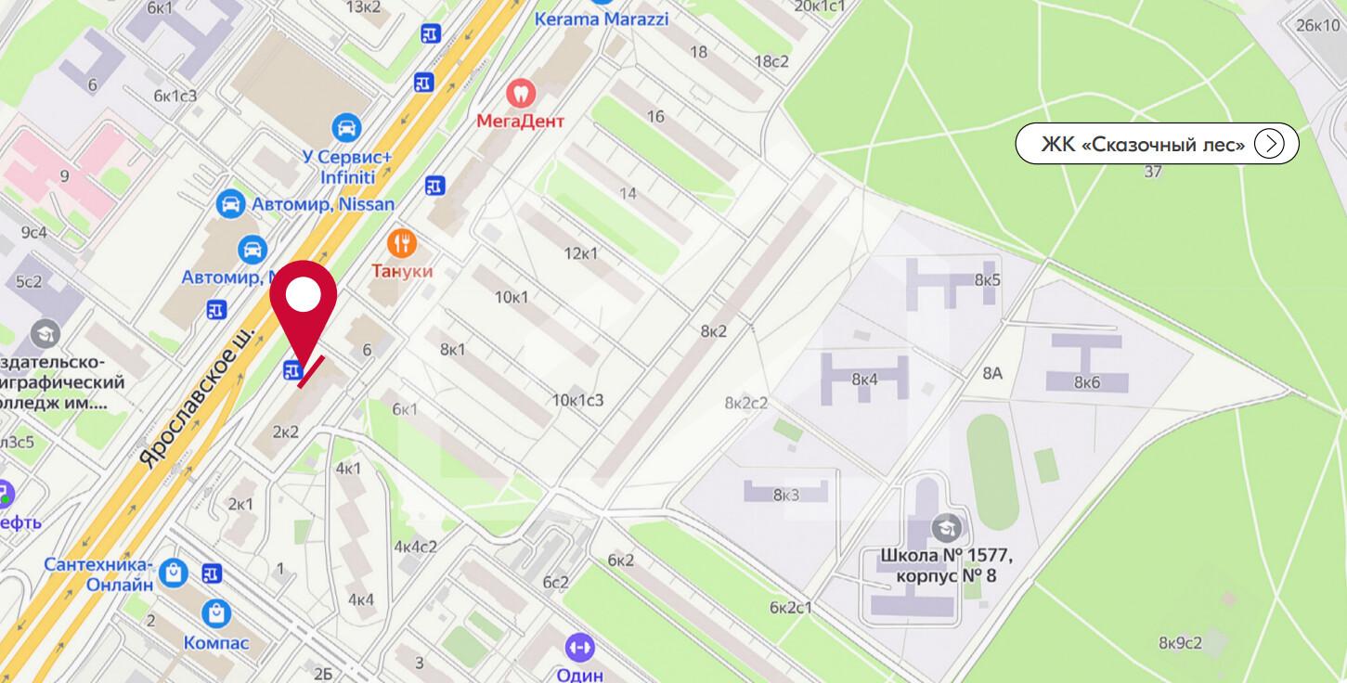Select the Школа № 1577, корпус № 8 label
The width and height of the screenshot is (1347, 683).
(946, 566)
